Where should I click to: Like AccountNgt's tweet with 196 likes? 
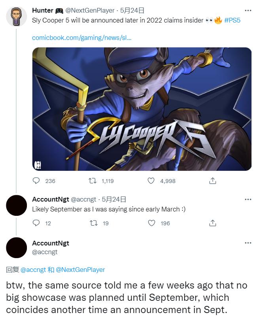pos(151,223)
